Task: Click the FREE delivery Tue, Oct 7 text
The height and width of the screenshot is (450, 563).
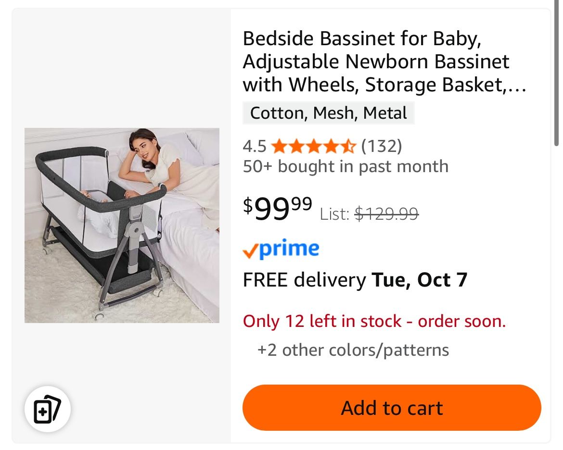Action: click(355, 280)
